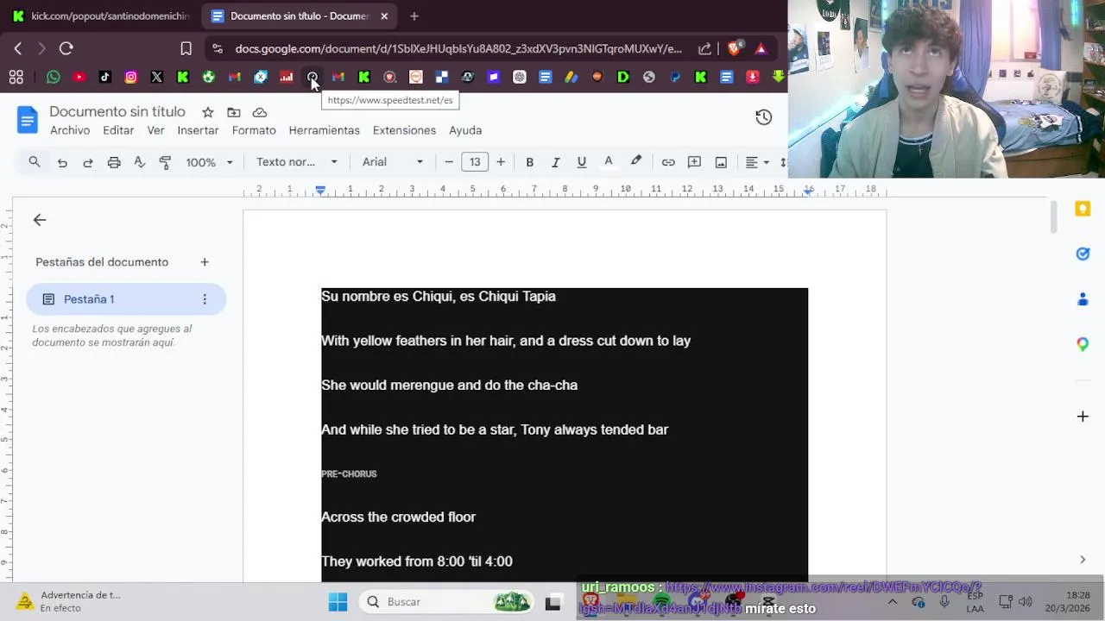Collapse document tabs with back arrow
This screenshot has height=621, width=1105.
[x=40, y=220]
